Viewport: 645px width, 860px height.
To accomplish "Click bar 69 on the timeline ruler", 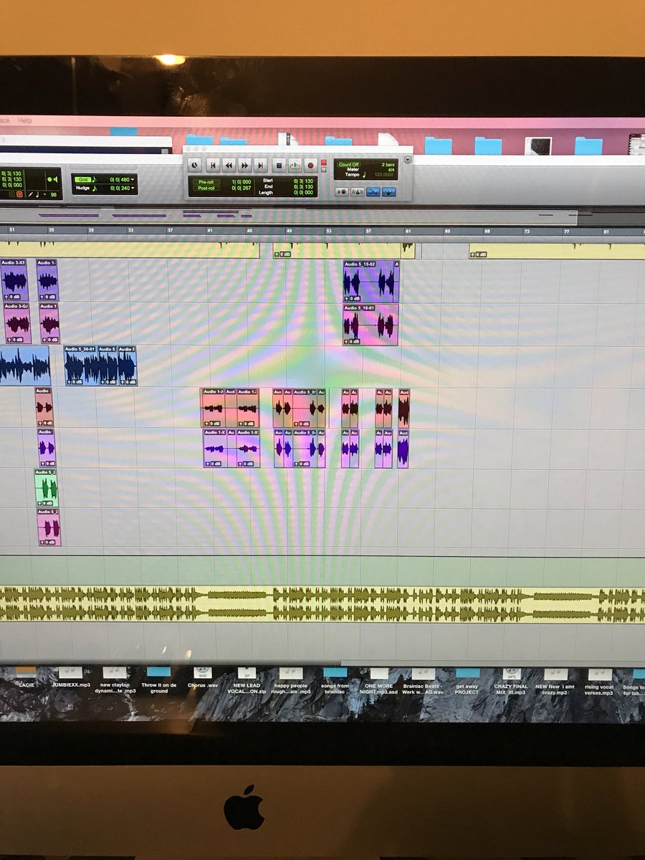I will (x=487, y=231).
